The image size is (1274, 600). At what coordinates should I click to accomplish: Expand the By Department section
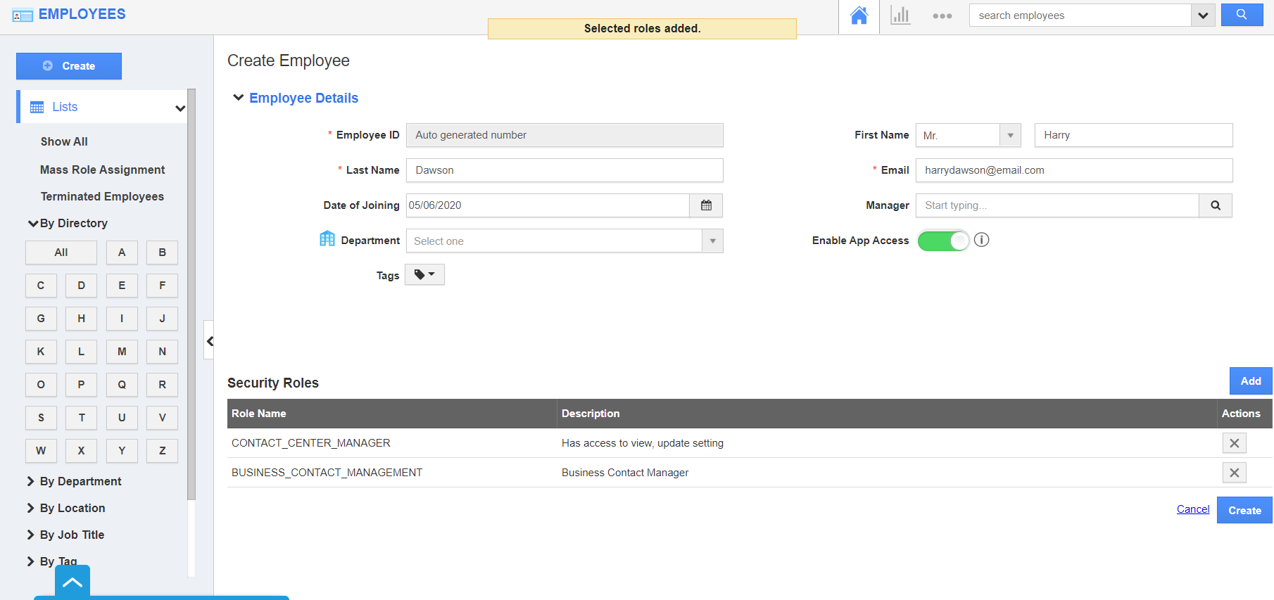tap(80, 481)
